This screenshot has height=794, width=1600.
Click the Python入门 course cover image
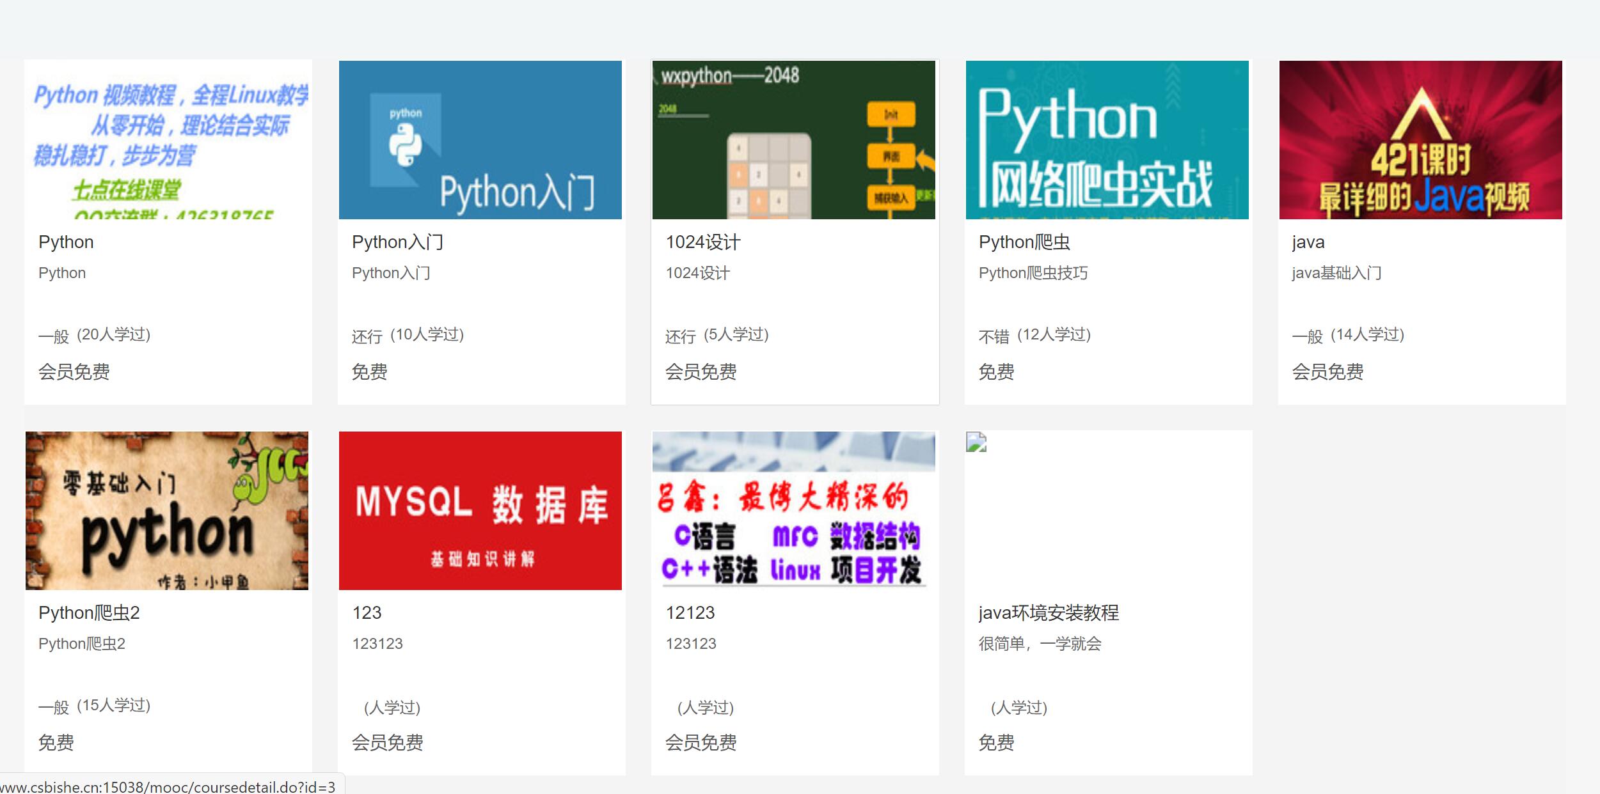[481, 139]
